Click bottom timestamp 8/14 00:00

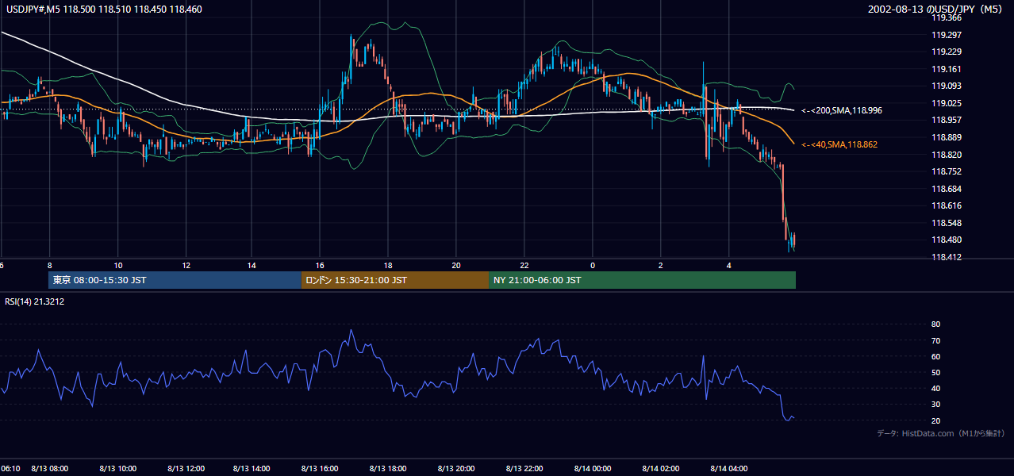(x=592, y=468)
